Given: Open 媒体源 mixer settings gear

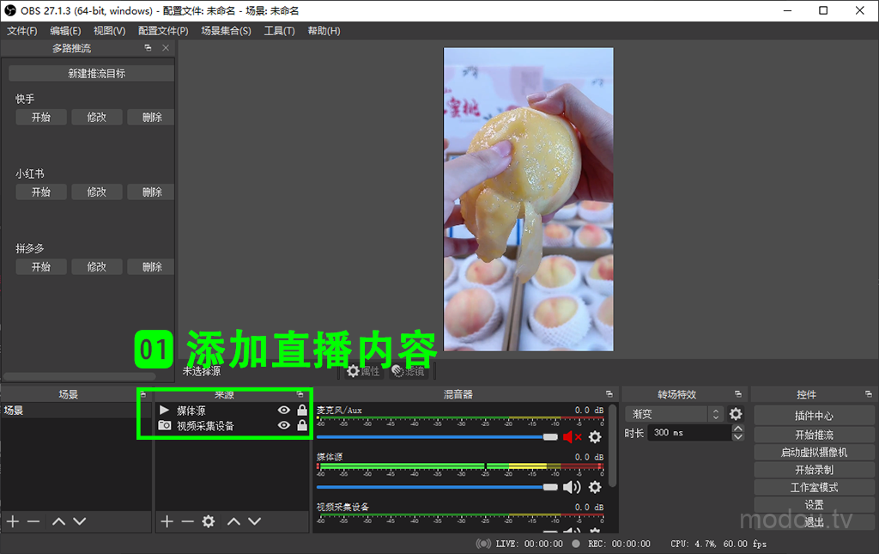Looking at the screenshot, I should point(595,488).
